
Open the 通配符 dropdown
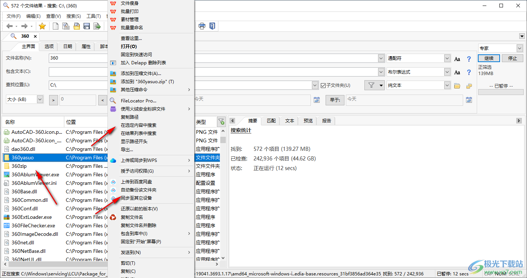coord(447,58)
